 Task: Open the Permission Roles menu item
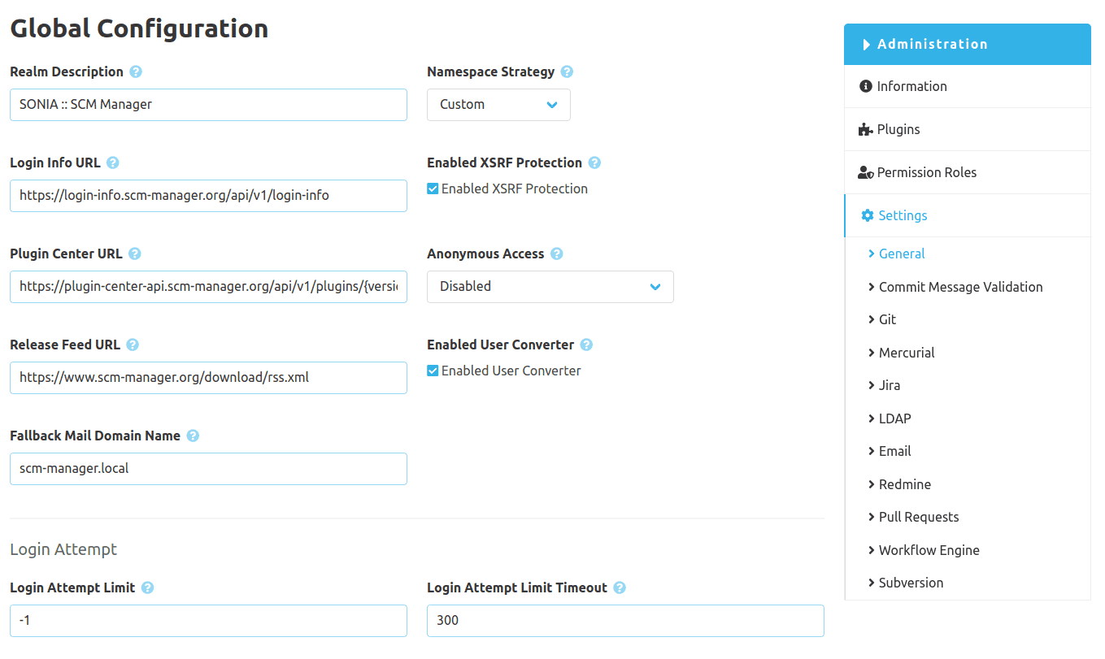926,172
